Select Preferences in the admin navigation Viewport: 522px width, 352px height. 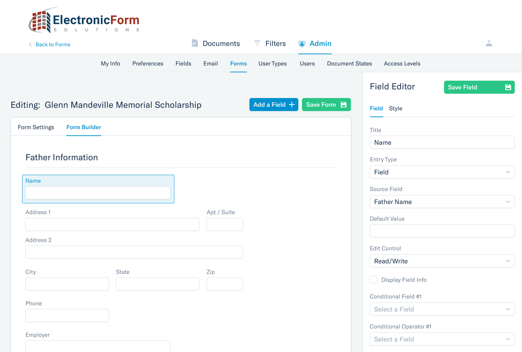148,63
